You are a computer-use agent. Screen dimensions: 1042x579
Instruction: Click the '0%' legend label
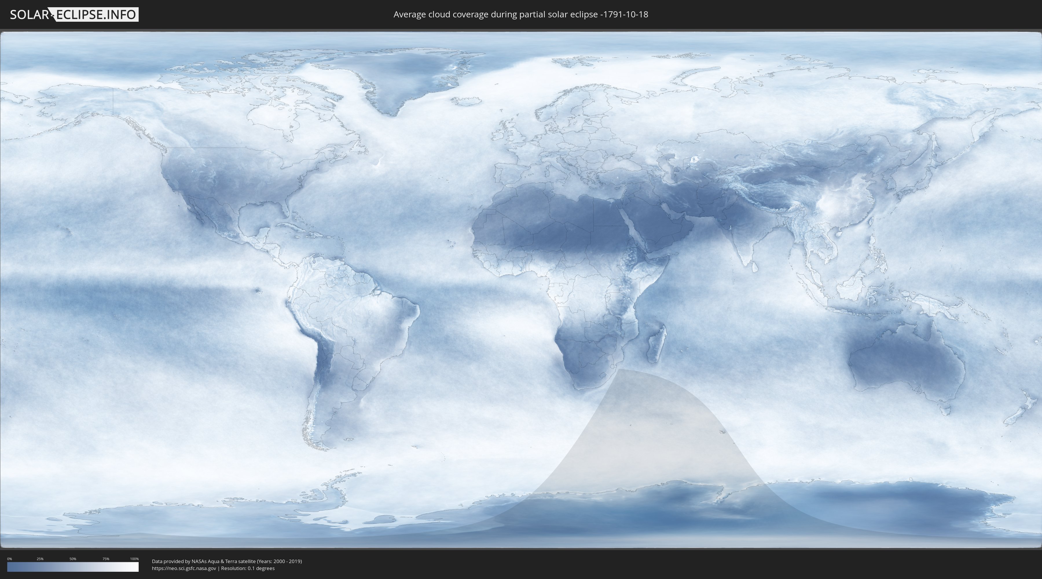coord(10,559)
